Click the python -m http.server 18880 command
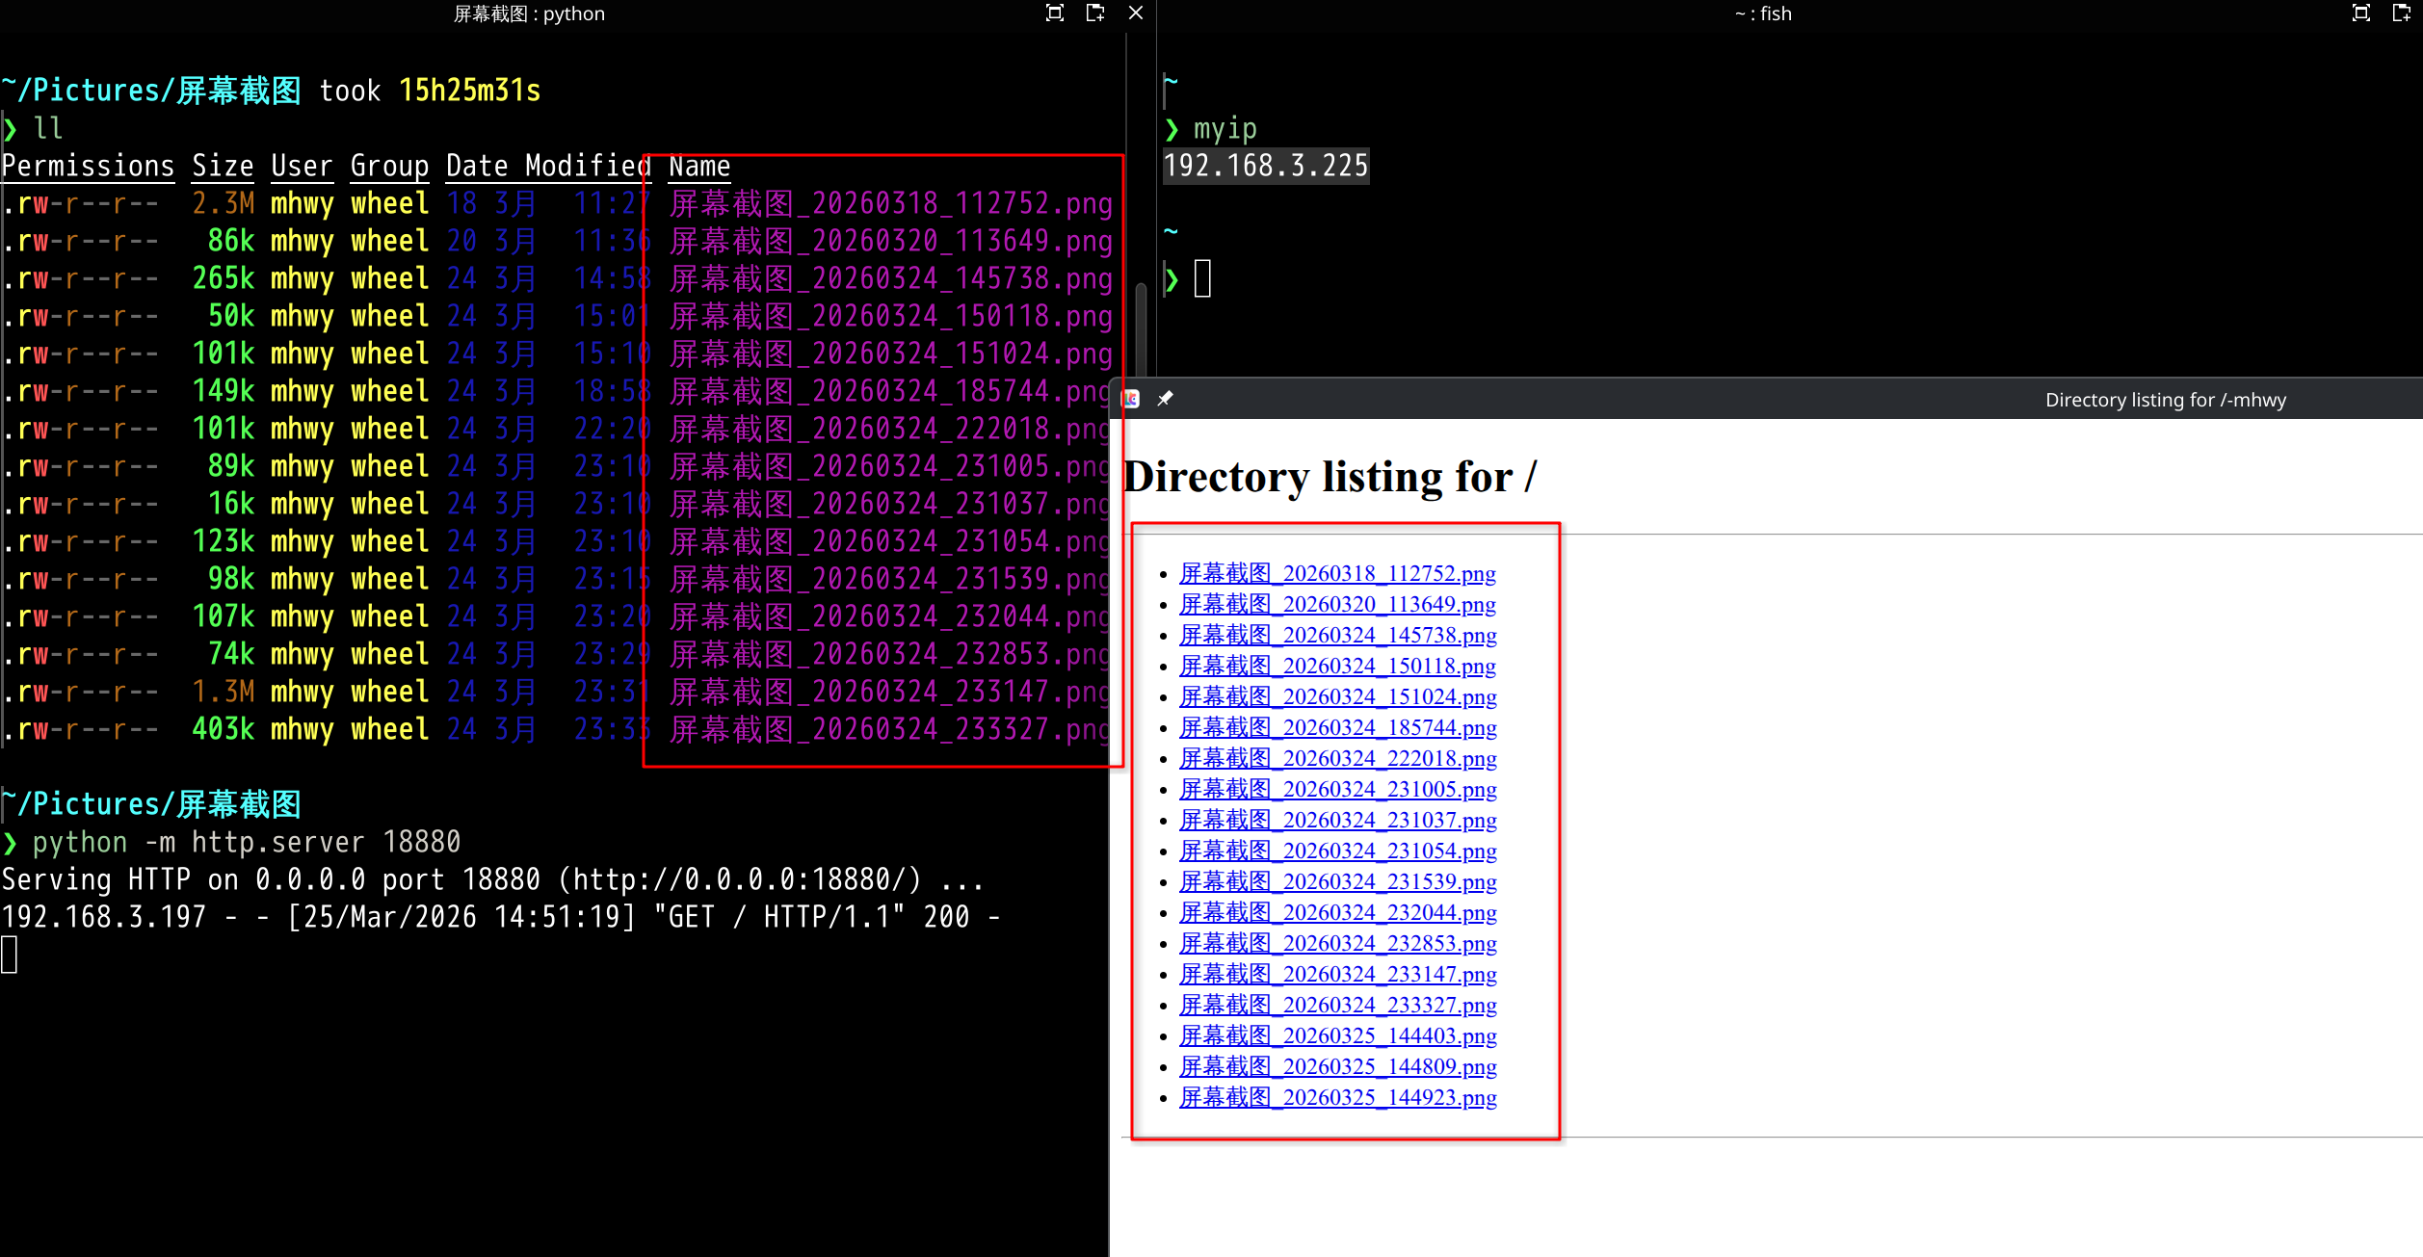 tap(247, 843)
